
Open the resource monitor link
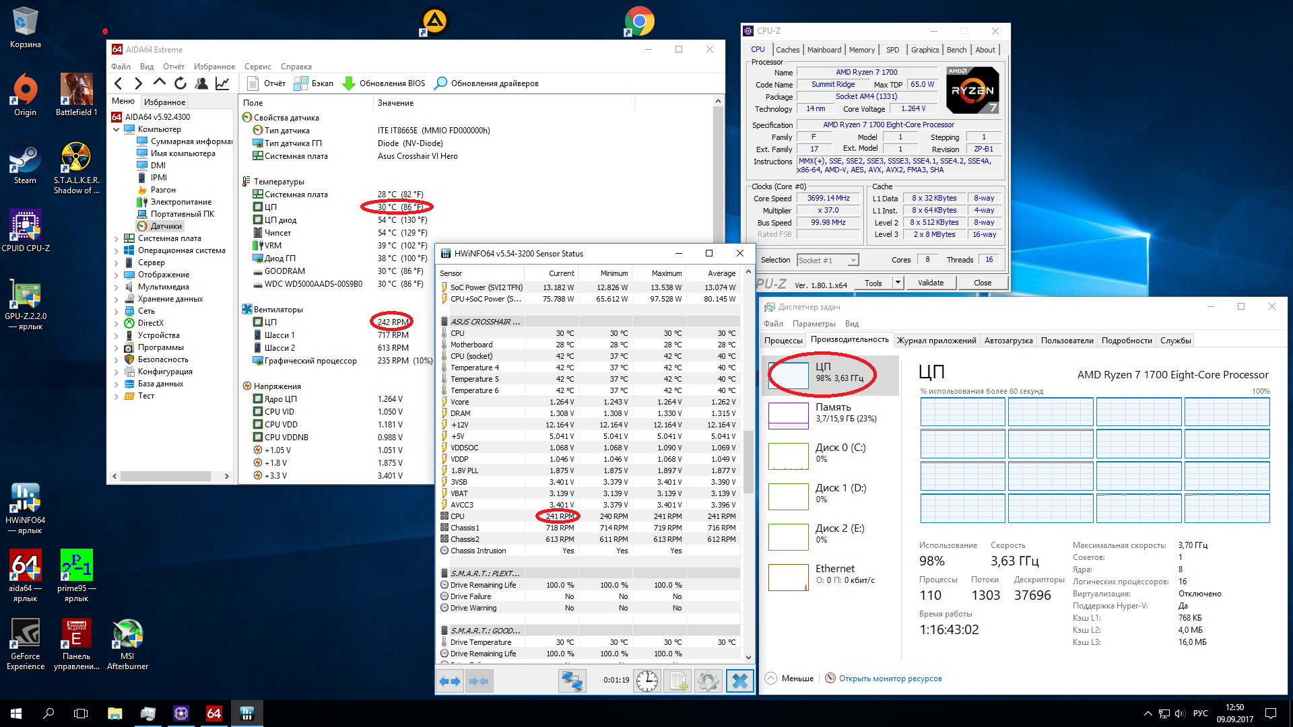click(x=890, y=679)
